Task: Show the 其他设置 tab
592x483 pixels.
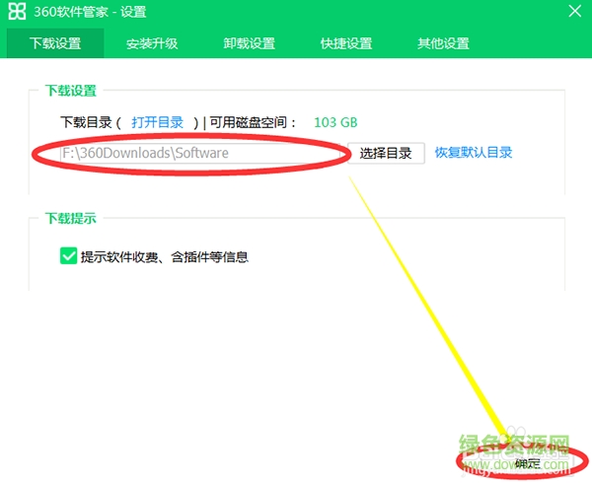Action: pyautogui.click(x=443, y=43)
